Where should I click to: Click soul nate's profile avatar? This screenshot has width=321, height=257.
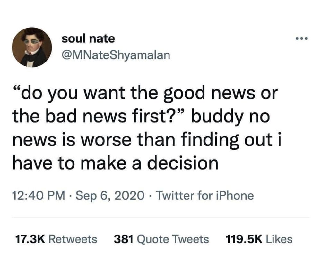pos(32,47)
